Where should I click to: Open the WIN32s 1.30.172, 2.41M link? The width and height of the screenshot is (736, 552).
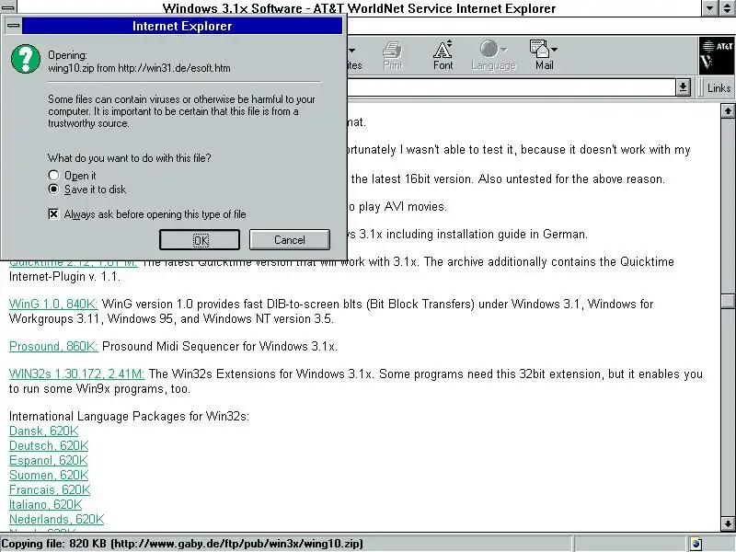(x=77, y=374)
